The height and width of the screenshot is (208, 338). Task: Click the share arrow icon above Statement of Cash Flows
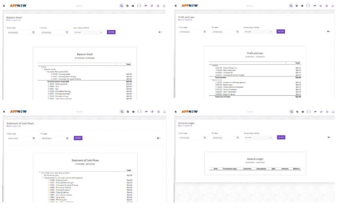coord(146,112)
